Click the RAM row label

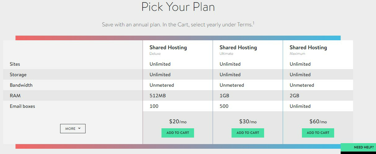click(x=15, y=96)
